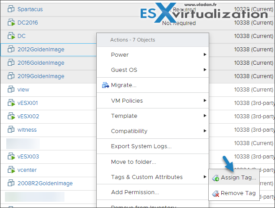
Task: Click the DC2016 powered-on VM icon
Action: (11, 22)
